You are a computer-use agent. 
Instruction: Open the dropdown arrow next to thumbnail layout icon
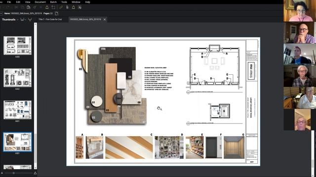[25, 20]
